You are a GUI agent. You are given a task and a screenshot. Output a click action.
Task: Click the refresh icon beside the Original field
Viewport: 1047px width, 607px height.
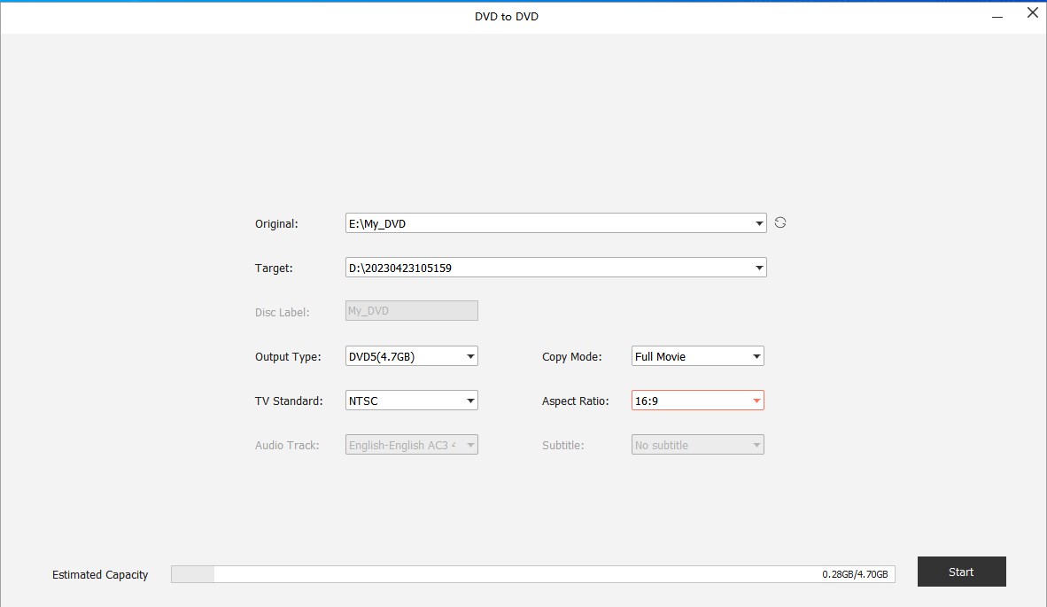[x=779, y=223]
